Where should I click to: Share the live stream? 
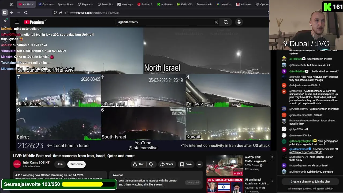[x=167, y=164]
